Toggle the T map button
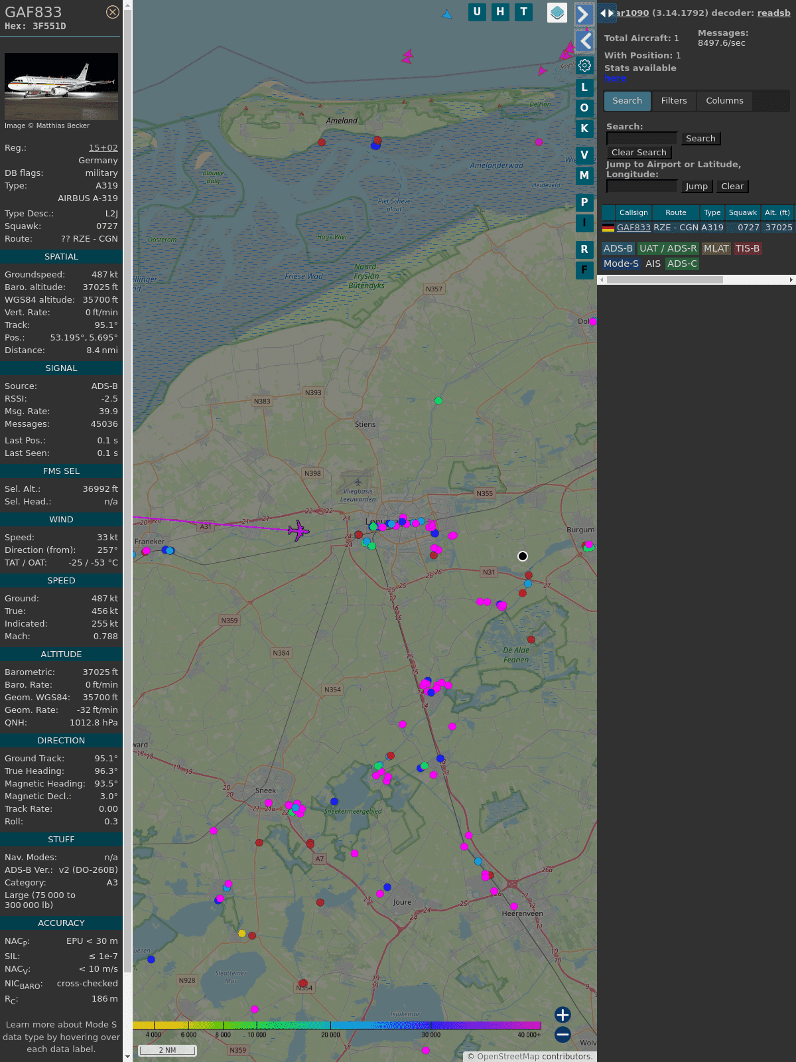The width and height of the screenshot is (796, 1062). 524,12
